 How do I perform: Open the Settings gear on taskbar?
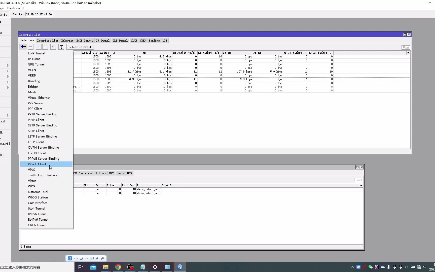coord(155,267)
